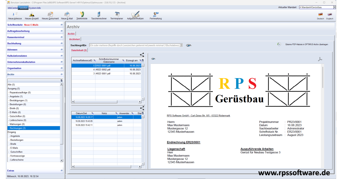The image size is (342, 179).
Task: Expand the Organisation section chevron
Action: [x=62, y=68]
